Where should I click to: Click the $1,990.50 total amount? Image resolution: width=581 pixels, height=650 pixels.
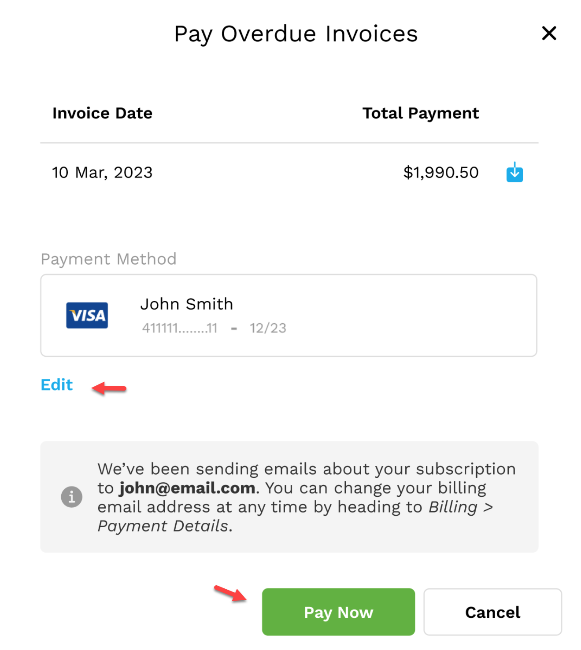pyautogui.click(x=441, y=172)
